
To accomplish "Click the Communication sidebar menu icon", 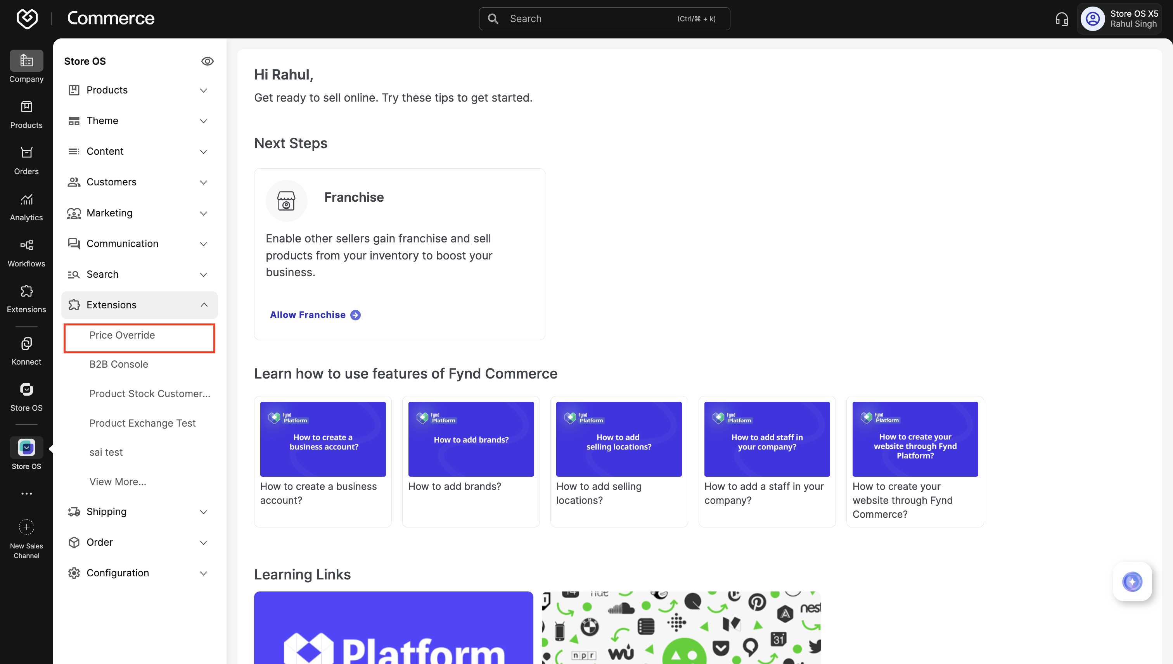I will pyautogui.click(x=74, y=244).
